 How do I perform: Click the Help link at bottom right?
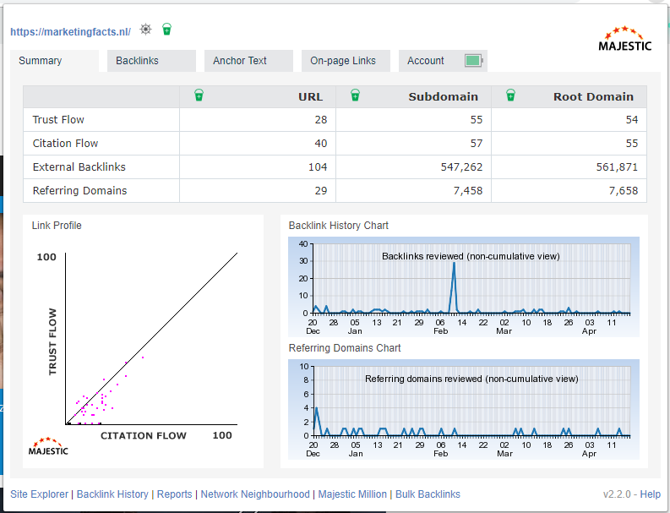[650, 494]
